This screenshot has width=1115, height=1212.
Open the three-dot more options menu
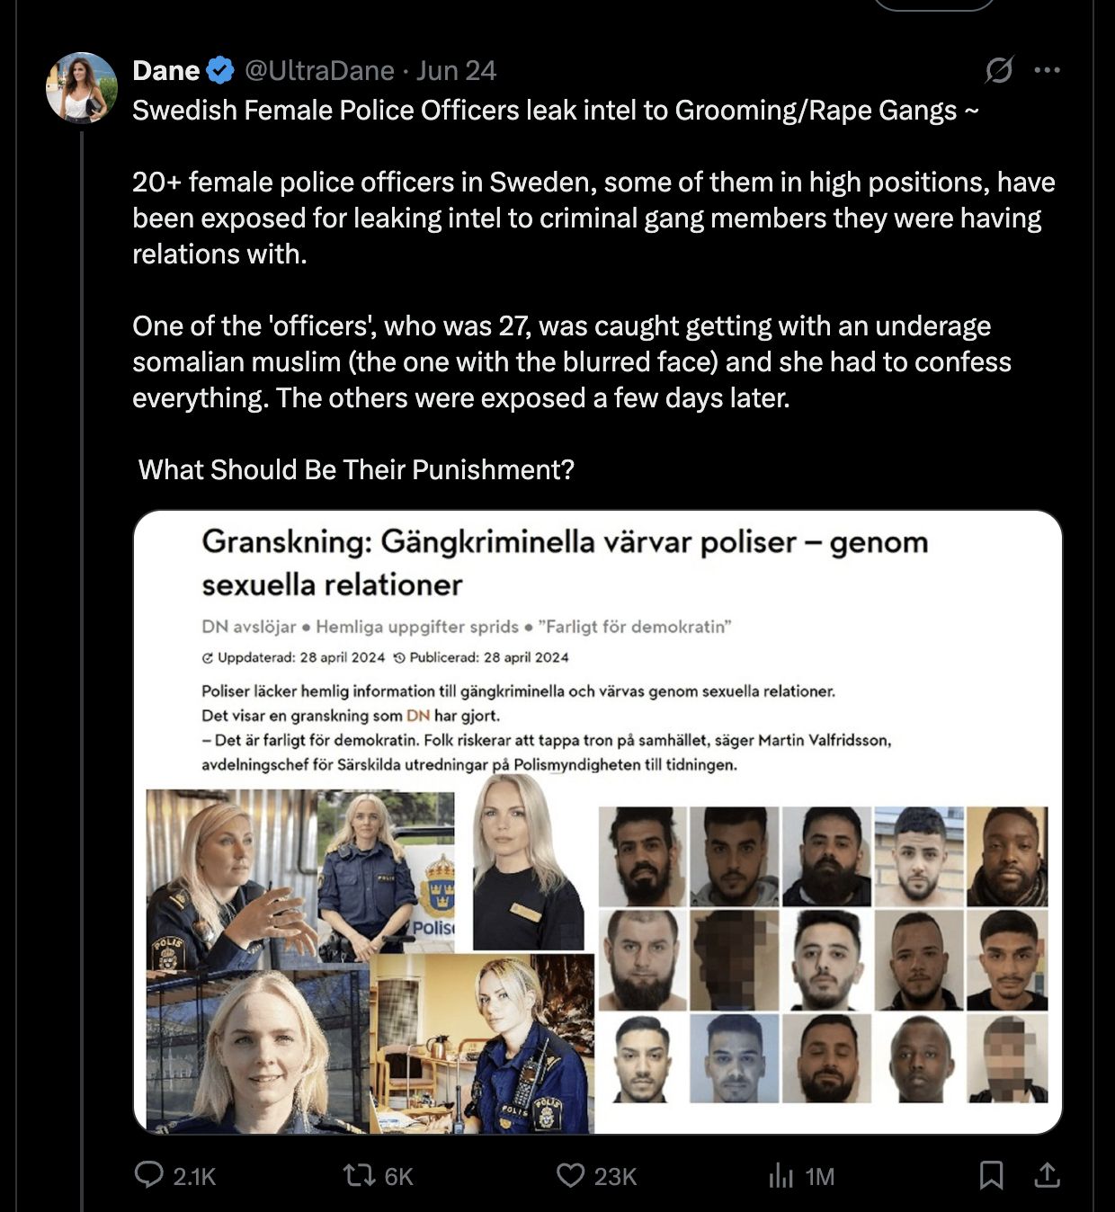pyautogui.click(x=1048, y=69)
